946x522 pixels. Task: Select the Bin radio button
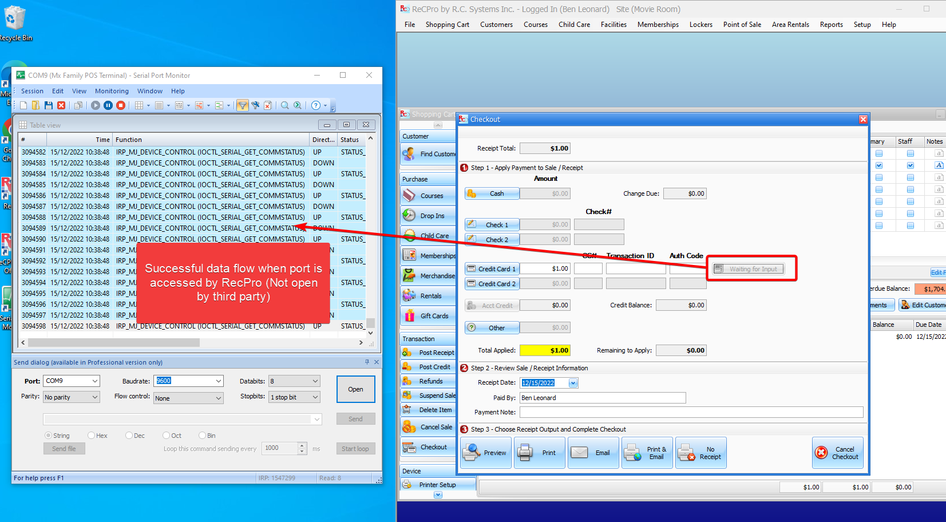click(x=202, y=436)
